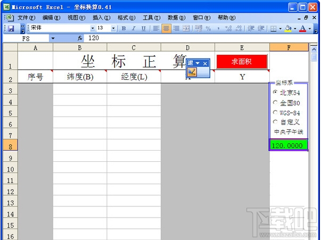Open the fill color dropdown arrow
The width and height of the screenshot is (321, 240).
[x=295, y=28]
